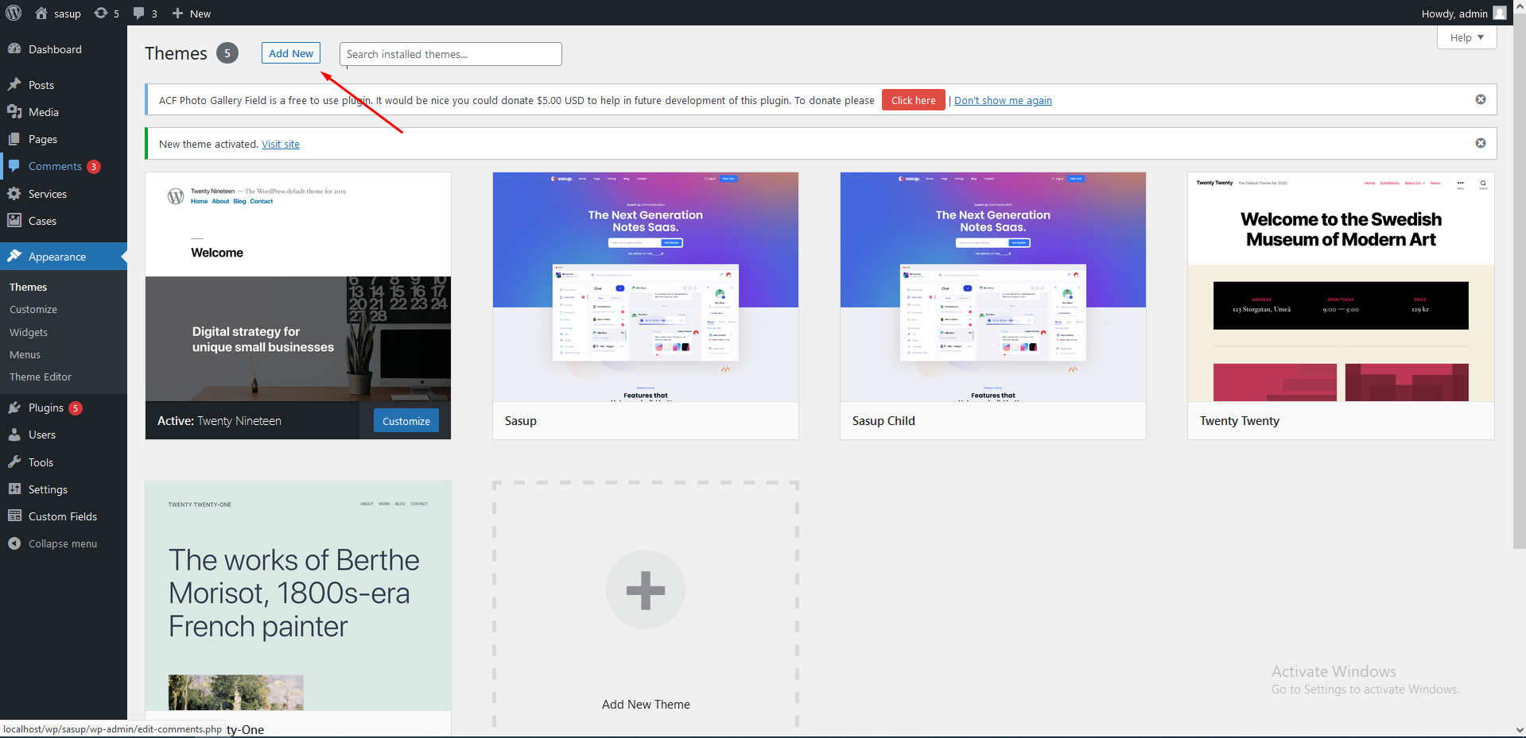1526x738 pixels.
Task: Click the theme count badge 5
Action: (227, 52)
